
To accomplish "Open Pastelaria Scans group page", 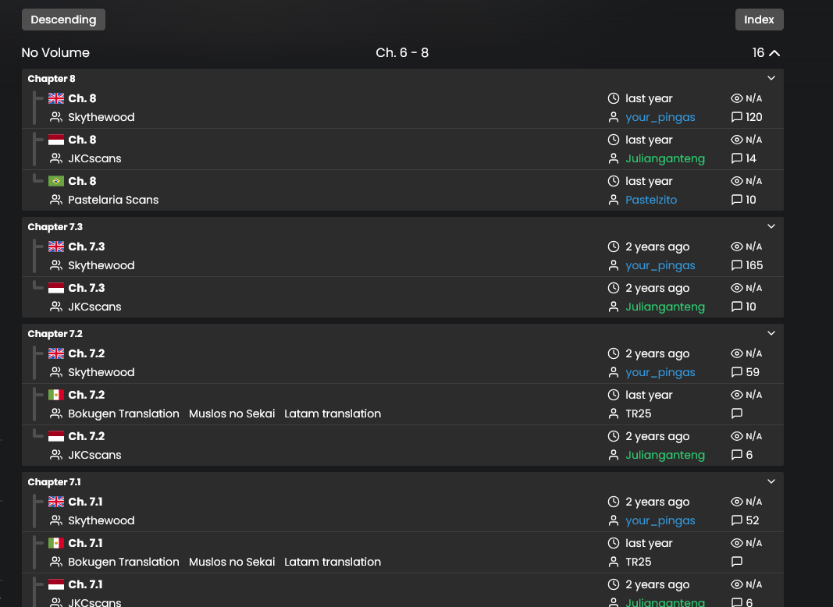I will click(x=113, y=200).
